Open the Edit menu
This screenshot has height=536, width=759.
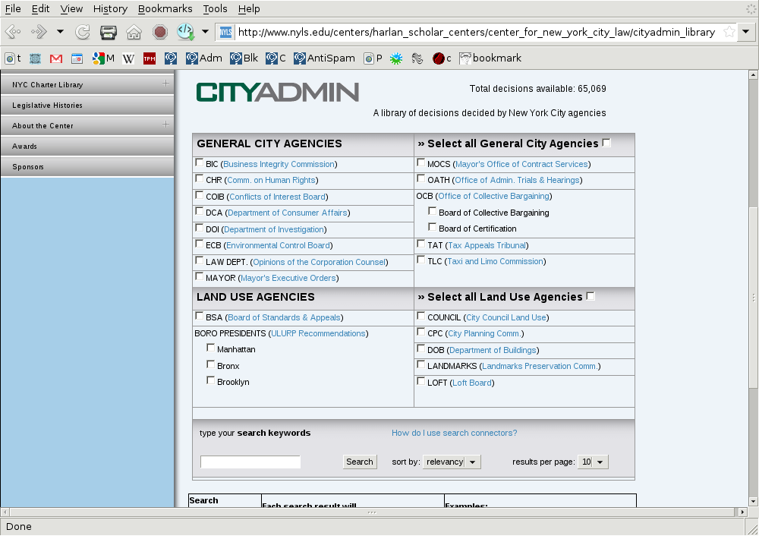click(x=41, y=8)
